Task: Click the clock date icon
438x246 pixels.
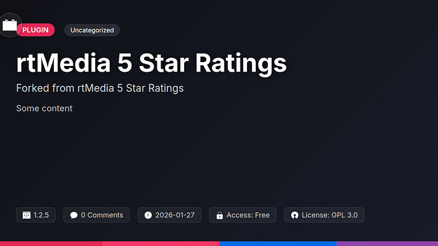Action: pos(148,215)
